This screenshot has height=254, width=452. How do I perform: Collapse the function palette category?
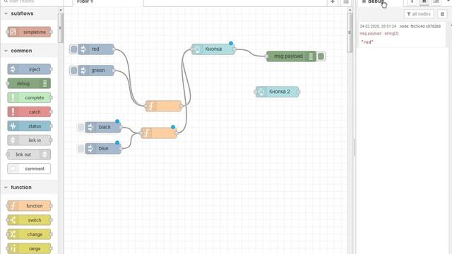[6, 187]
